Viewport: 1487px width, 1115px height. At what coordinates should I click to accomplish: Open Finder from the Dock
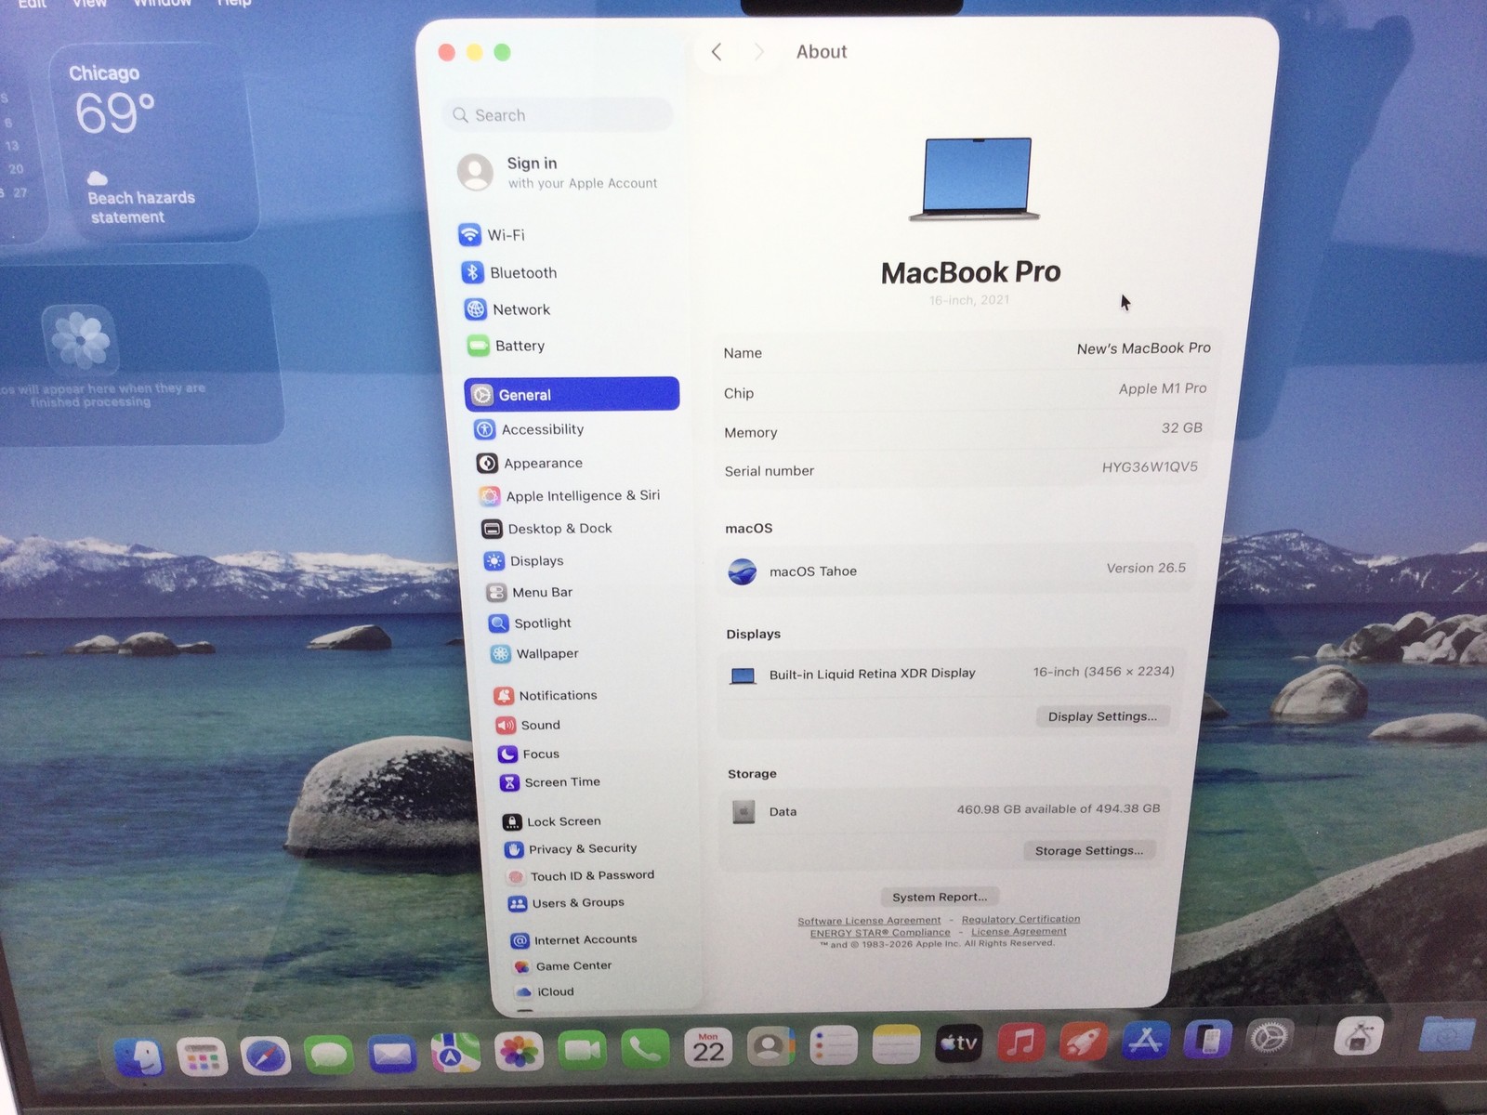pos(139,1056)
